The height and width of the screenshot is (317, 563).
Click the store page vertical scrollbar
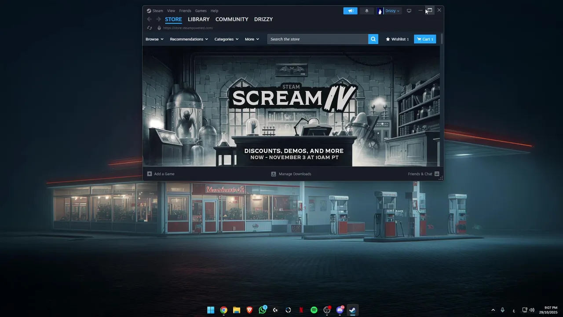(x=442, y=39)
